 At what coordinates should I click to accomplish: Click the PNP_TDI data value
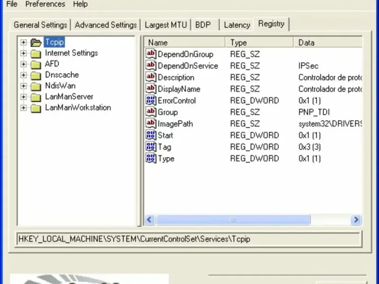pos(314,112)
